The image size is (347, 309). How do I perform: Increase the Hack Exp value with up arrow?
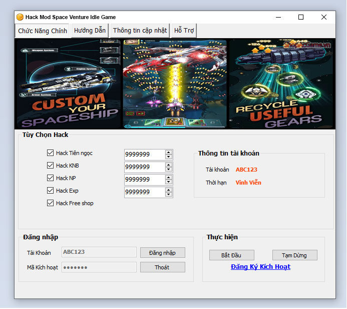169,190
